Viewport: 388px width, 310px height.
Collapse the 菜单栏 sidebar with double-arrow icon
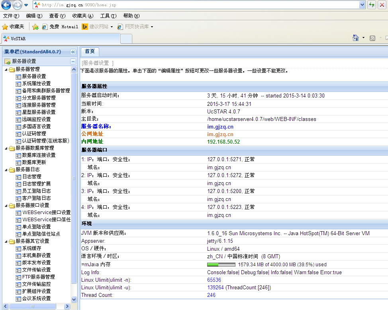pos(73,52)
